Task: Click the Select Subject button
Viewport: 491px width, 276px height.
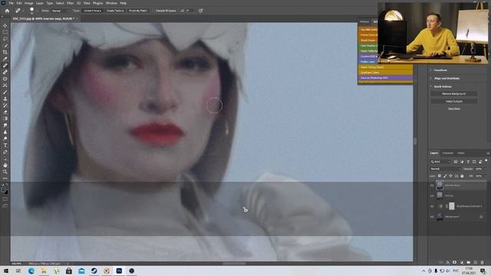Action: click(453, 101)
